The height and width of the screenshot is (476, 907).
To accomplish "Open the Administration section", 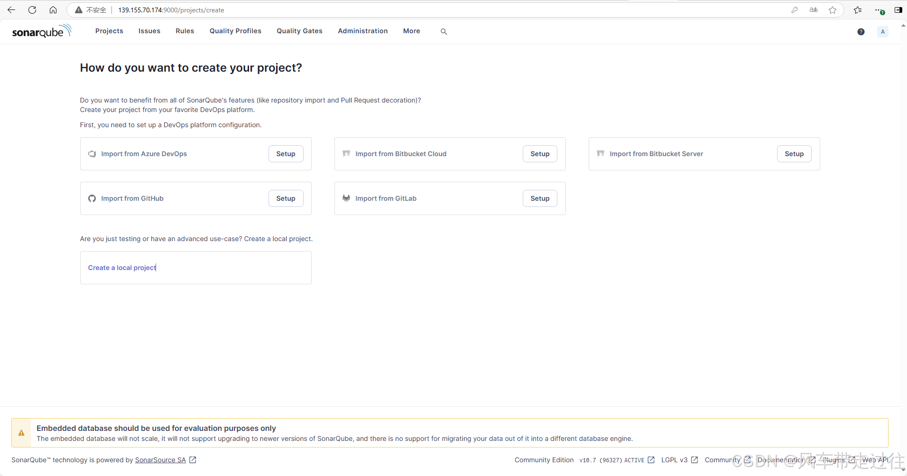I will tap(363, 31).
